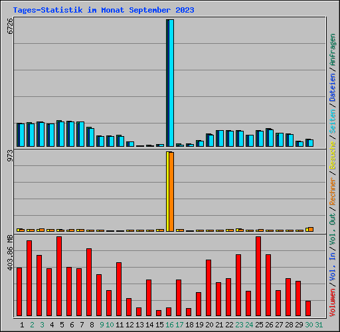Screen dimensions: 340x332
Task: Click the orange 'Rechner' legend label
Action: [333, 191]
